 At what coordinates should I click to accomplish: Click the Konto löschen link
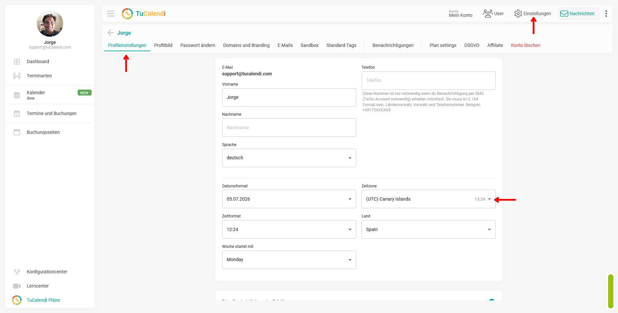coord(525,45)
